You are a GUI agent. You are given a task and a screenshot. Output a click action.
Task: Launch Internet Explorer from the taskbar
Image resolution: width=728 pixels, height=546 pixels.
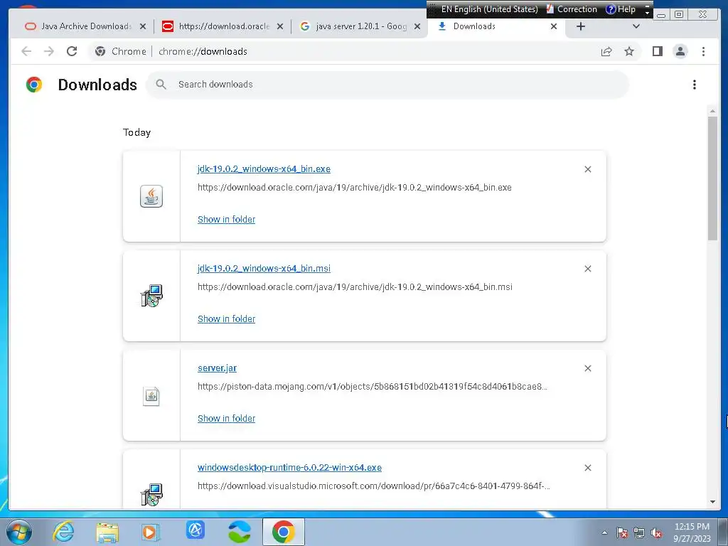tap(63, 532)
